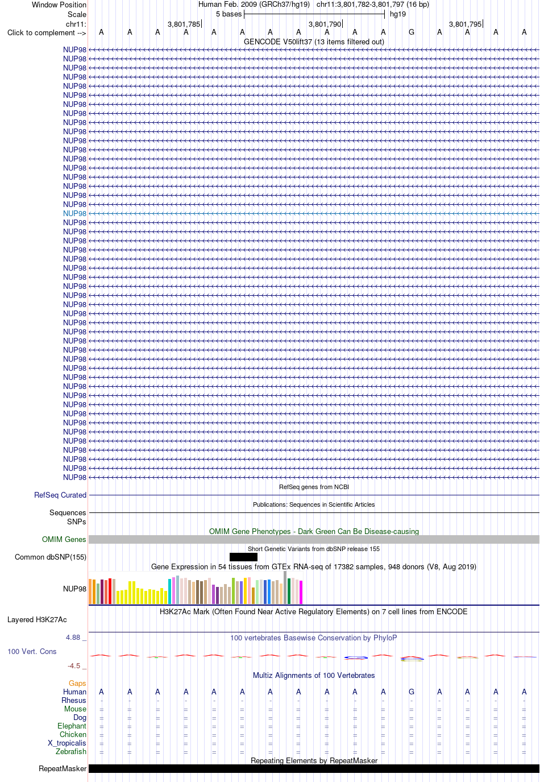This screenshot has width=540, height=782.
Task: Click the tall gray bar in the GTEx expression chart
Action: (x=285, y=587)
